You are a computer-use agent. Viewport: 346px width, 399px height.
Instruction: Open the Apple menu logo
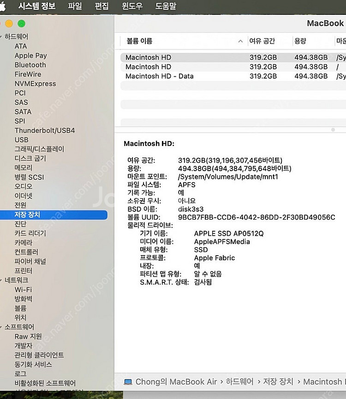[3, 6]
